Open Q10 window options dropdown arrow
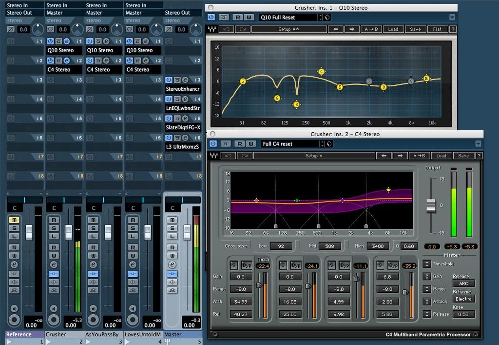Viewport: 499px width, 345px height. click(x=452, y=17)
